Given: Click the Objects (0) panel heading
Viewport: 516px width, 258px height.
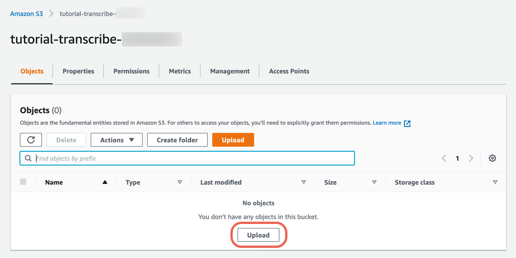Looking at the screenshot, I should (x=41, y=110).
